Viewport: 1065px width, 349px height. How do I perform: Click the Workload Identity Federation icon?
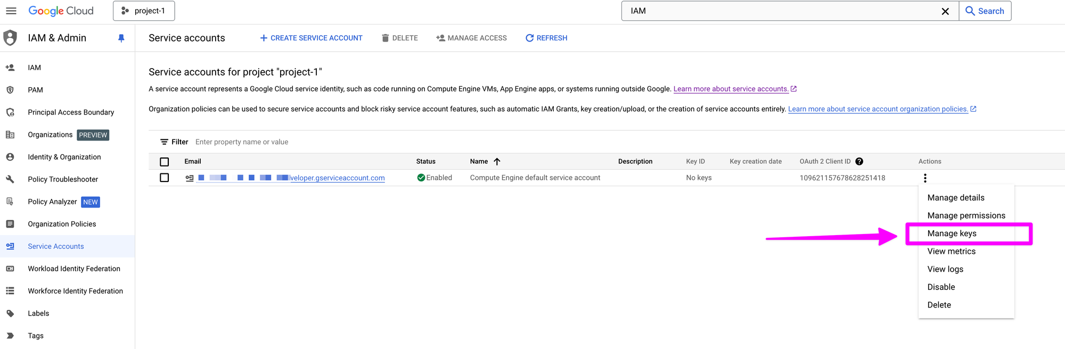[x=10, y=269]
